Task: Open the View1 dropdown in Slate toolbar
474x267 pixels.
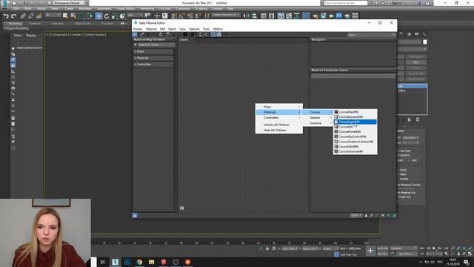Action: click(372, 35)
